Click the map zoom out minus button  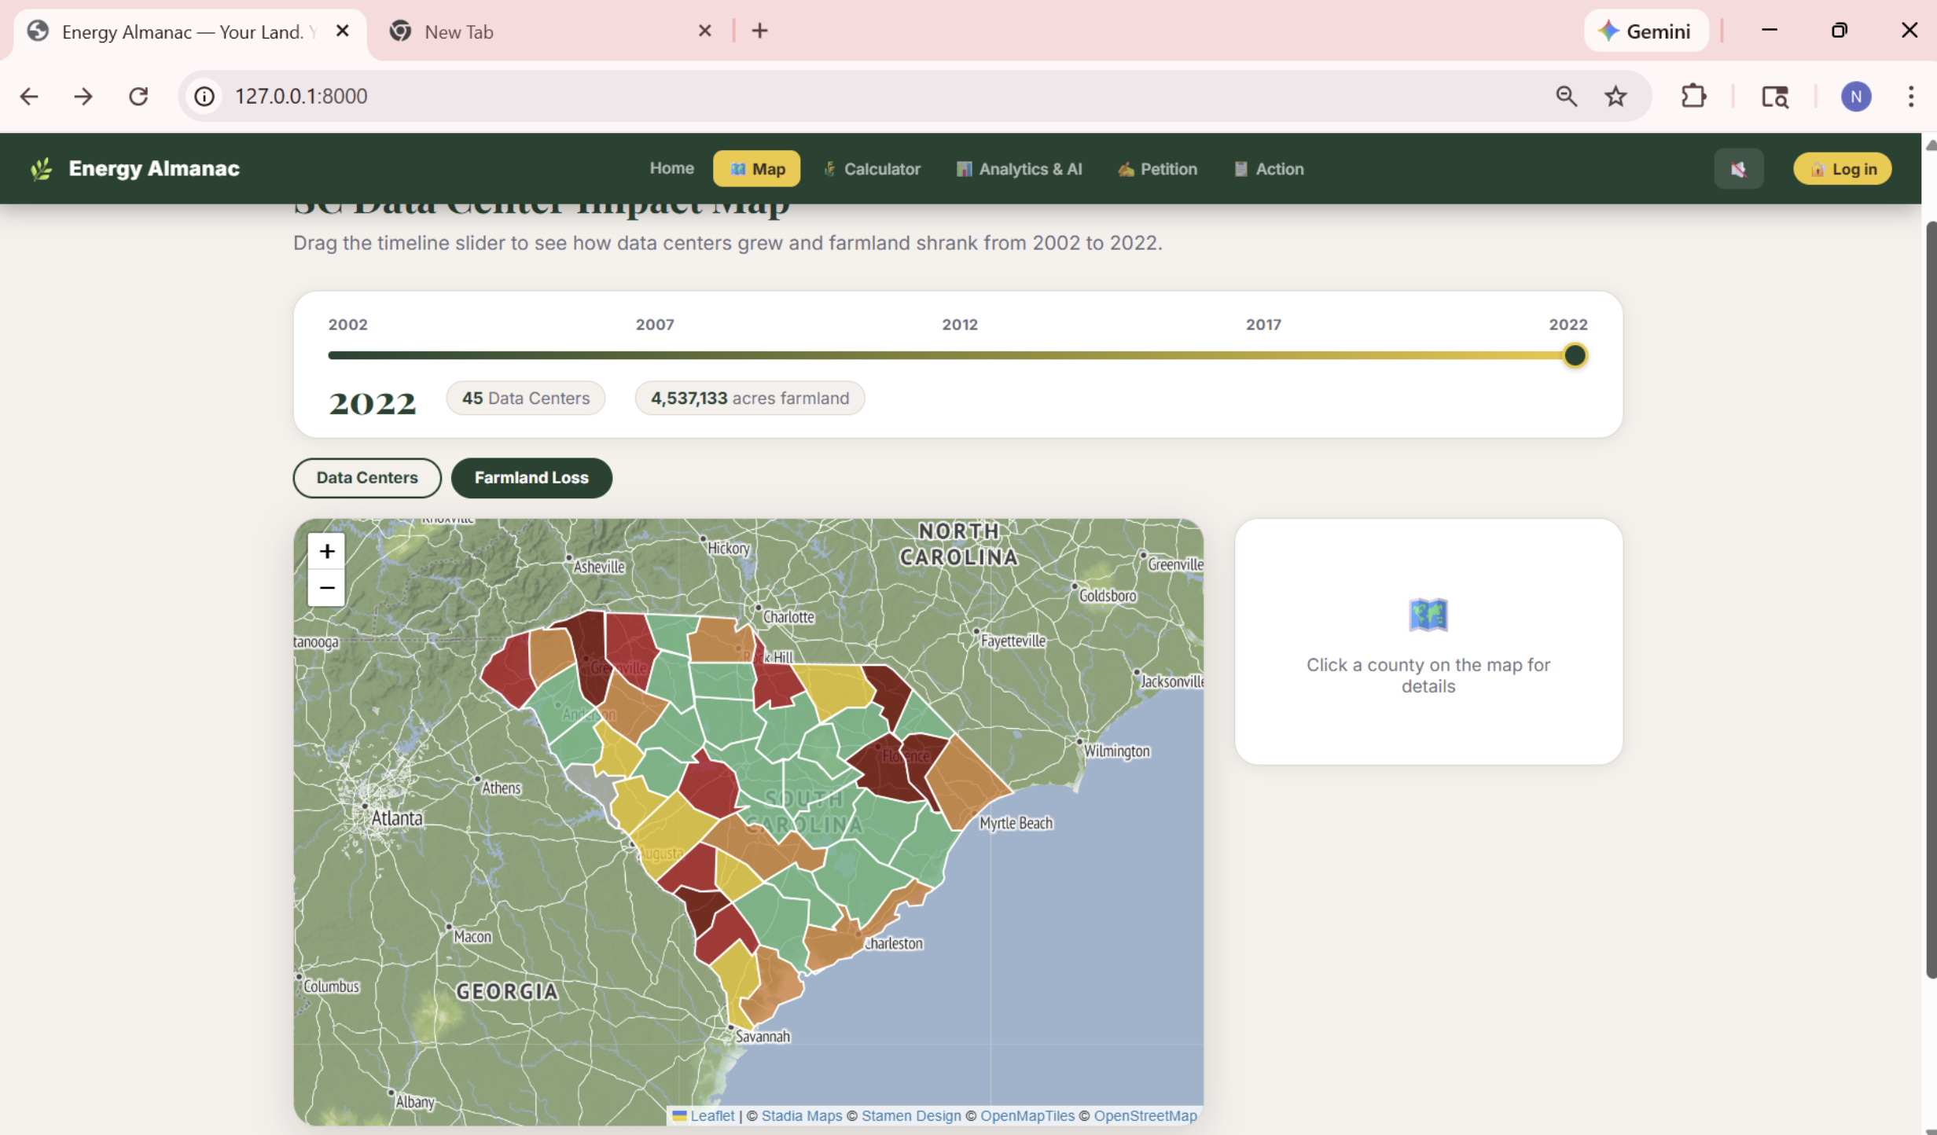point(326,587)
